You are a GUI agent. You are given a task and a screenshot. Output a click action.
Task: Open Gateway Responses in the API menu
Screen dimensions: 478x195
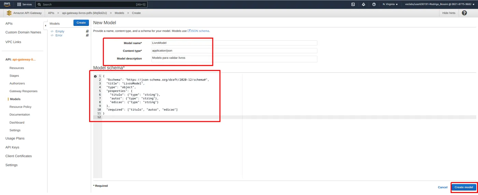(x=24, y=91)
